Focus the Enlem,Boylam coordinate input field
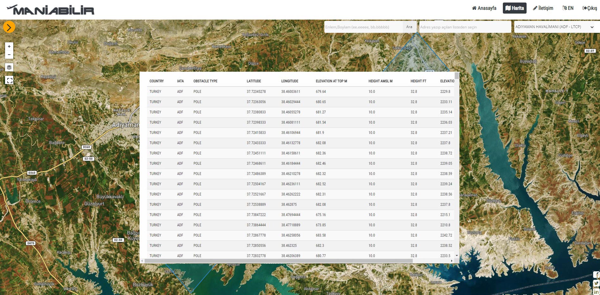 click(363, 27)
